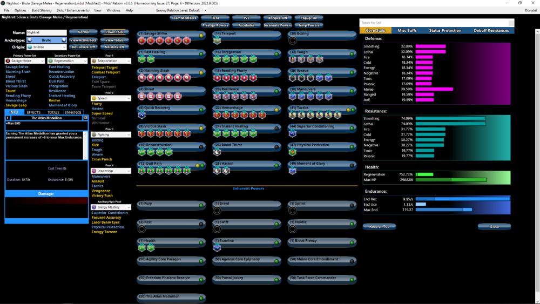The height and width of the screenshot is (304, 540).
Task: Click the Name input field
Action: tap(46, 33)
